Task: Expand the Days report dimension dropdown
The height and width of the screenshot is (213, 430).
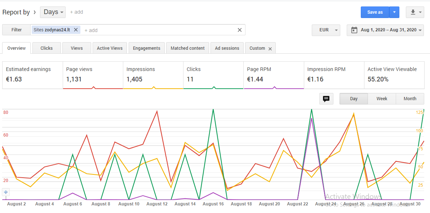Action: point(53,12)
